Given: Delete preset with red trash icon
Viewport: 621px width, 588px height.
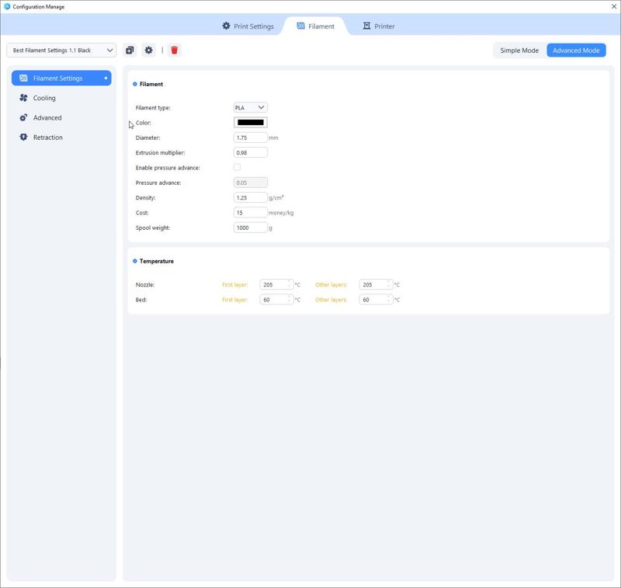Looking at the screenshot, I should click(174, 50).
